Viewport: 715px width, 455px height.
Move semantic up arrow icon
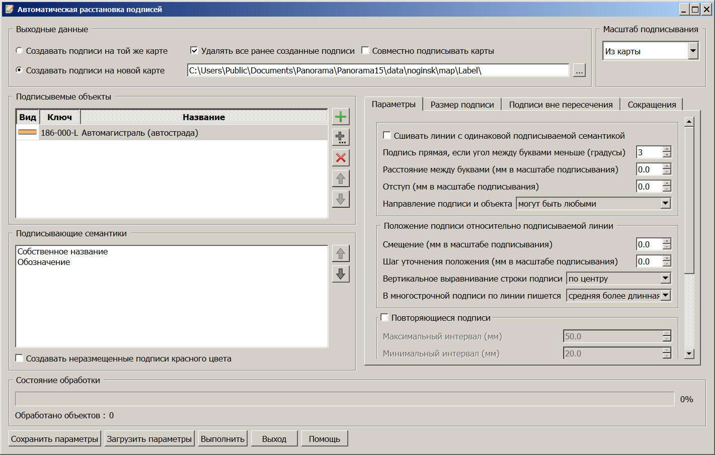341,253
